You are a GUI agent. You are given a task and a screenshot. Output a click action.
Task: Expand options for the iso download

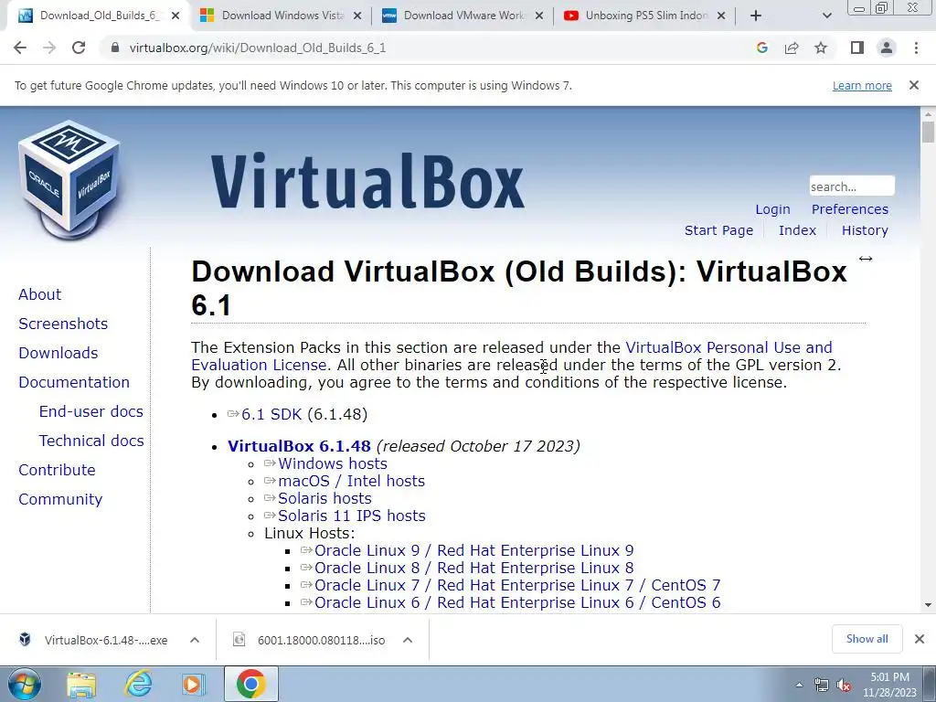click(x=408, y=640)
